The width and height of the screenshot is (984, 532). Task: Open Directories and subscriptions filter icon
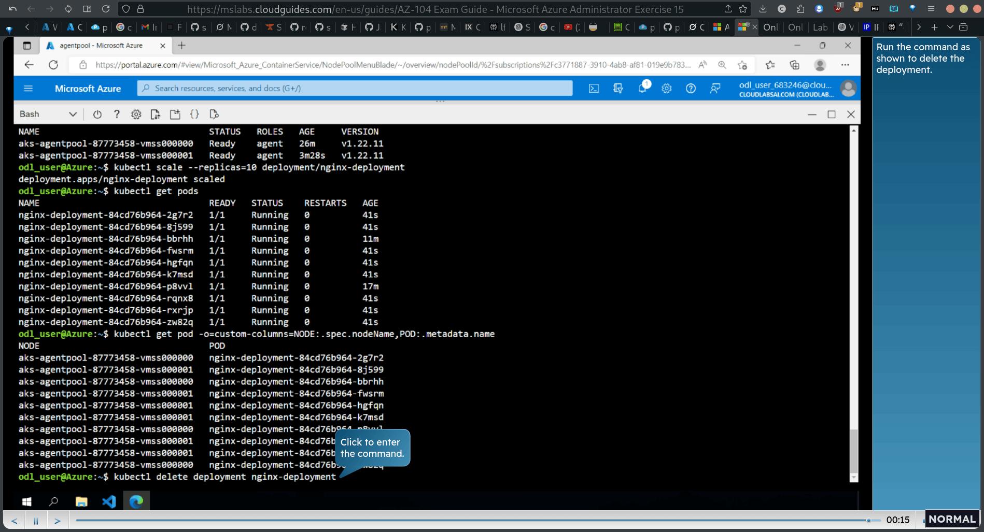[618, 89]
